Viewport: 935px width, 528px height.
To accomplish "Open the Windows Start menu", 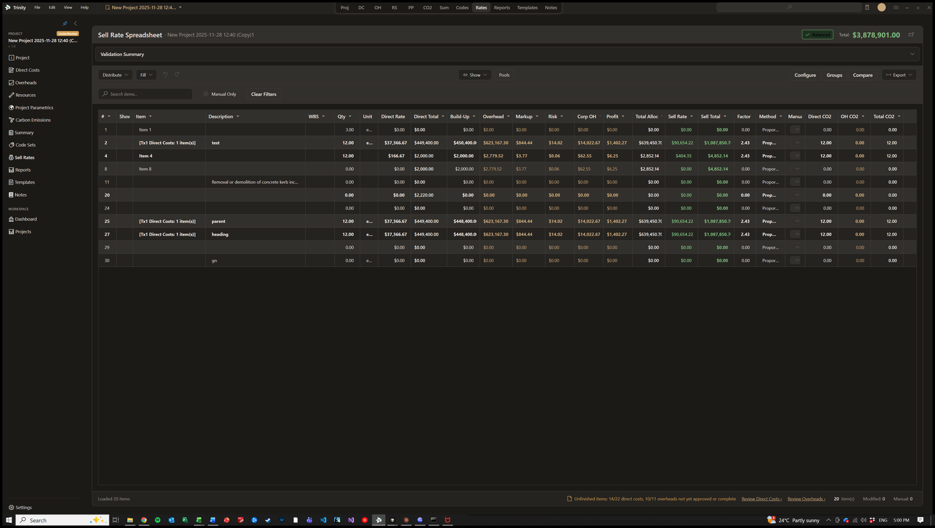I will [x=9, y=520].
